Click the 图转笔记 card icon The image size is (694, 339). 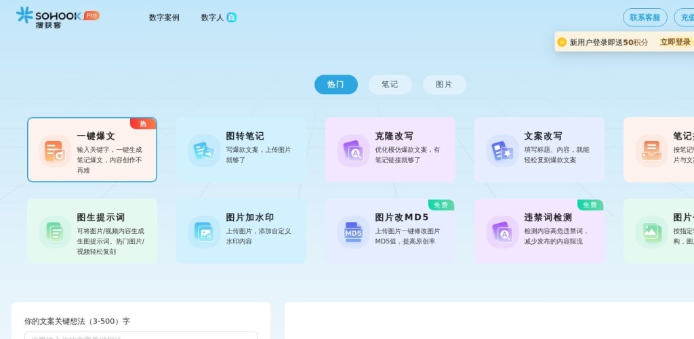(204, 151)
